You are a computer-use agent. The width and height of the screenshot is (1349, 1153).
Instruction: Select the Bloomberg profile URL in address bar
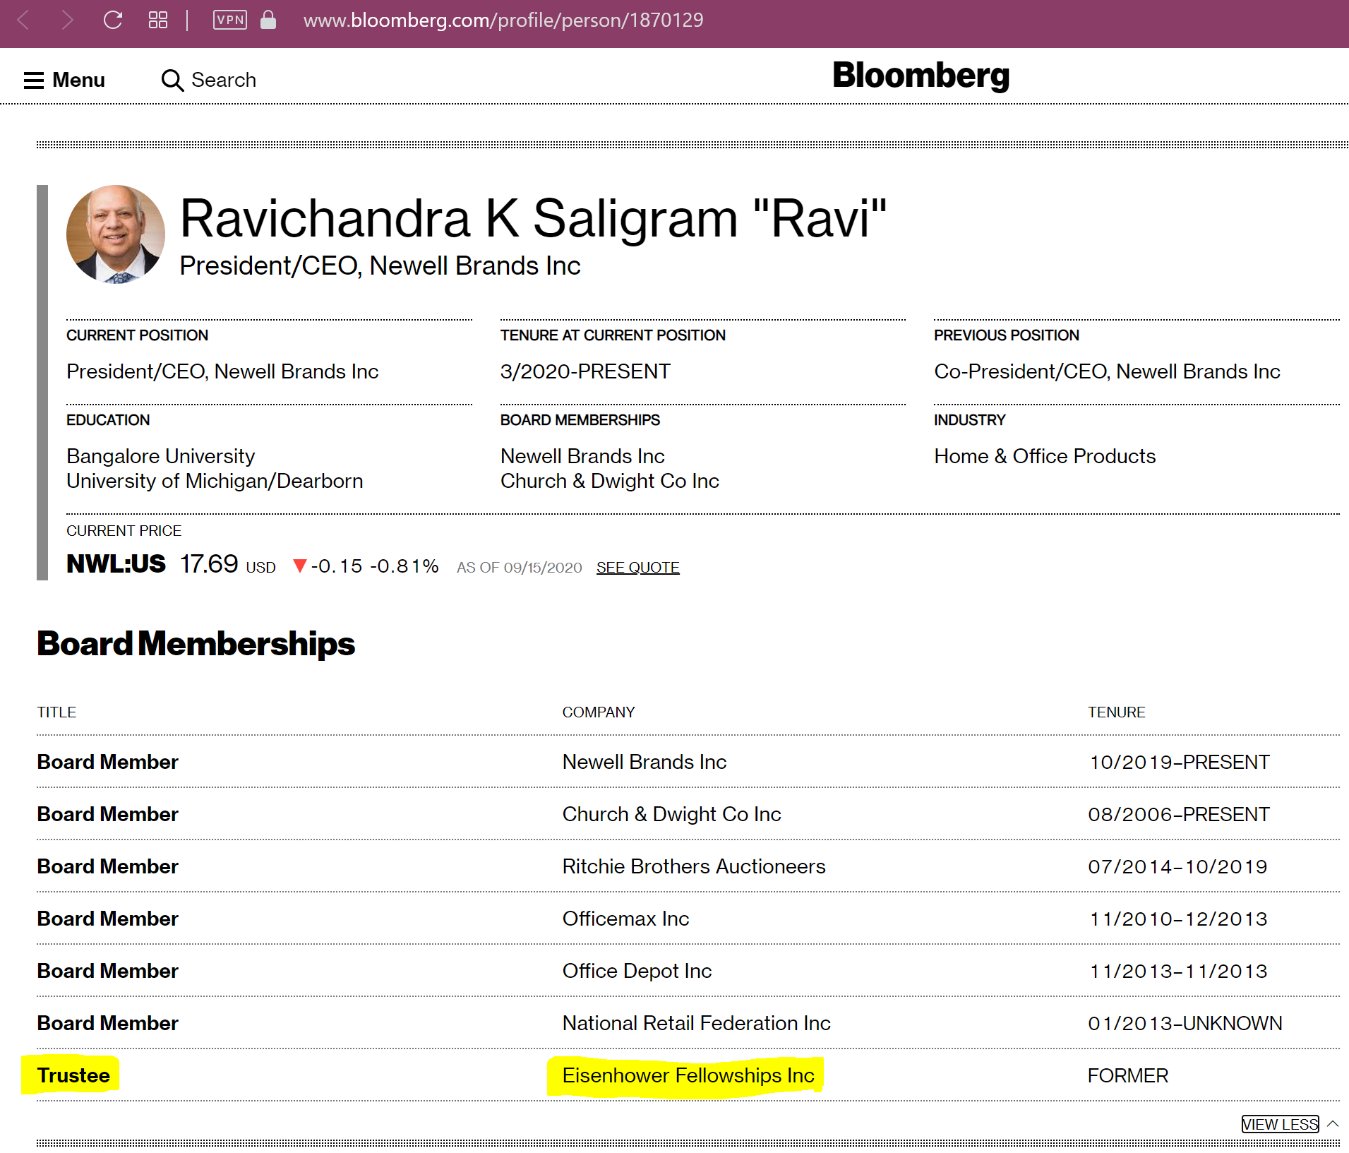(x=503, y=20)
